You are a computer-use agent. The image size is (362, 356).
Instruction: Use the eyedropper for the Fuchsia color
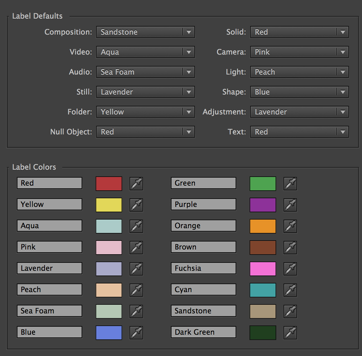[x=290, y=269]
